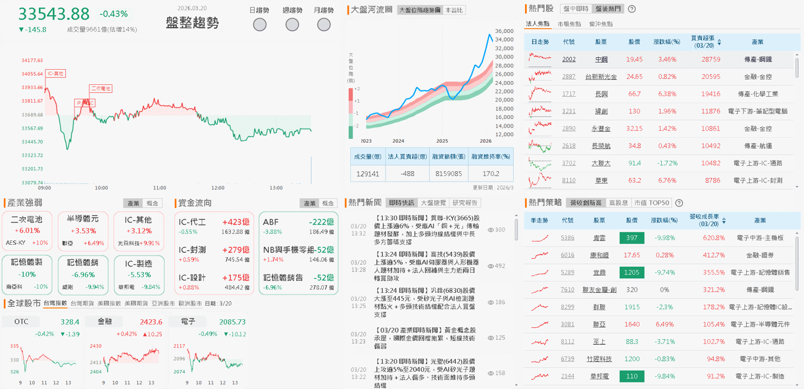Open the 長興 daily trend sparkline

[540, 93]
